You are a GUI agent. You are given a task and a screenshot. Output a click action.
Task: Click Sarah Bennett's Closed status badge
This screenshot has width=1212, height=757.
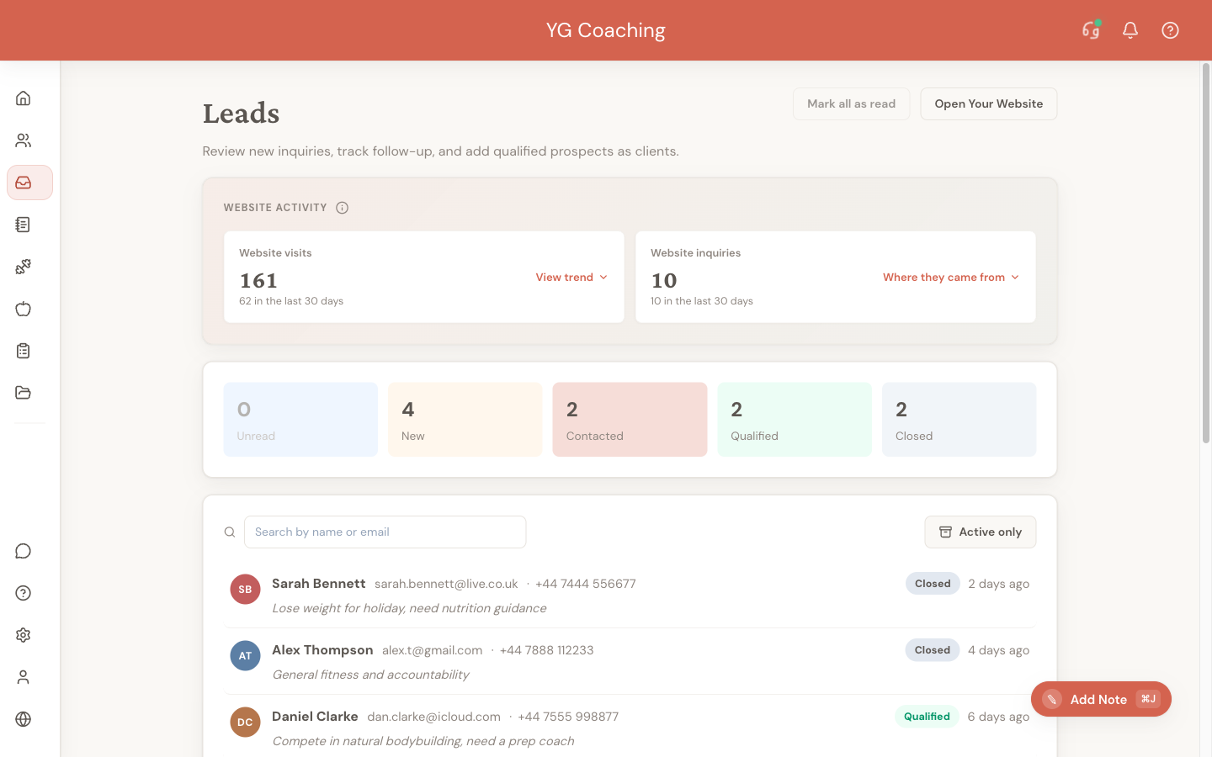point(933,584)
